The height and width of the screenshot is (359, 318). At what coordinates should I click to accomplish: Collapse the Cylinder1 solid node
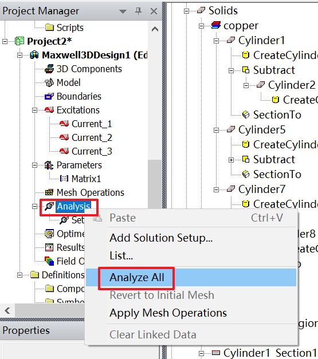click(216, 41)
